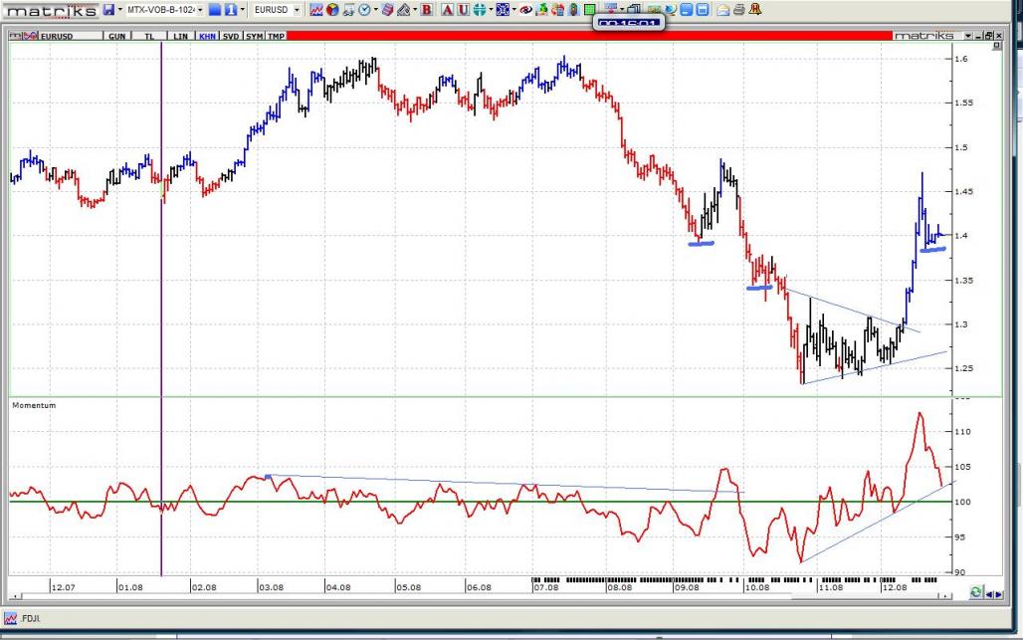Click the pie chart icon
Screen dimensions: 1023x640
pos(332,9)
